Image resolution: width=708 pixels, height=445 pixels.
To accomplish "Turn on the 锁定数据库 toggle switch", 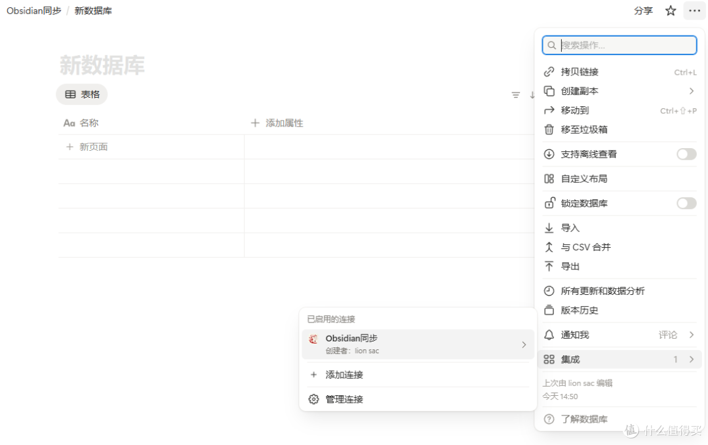I will pos(686,203).
